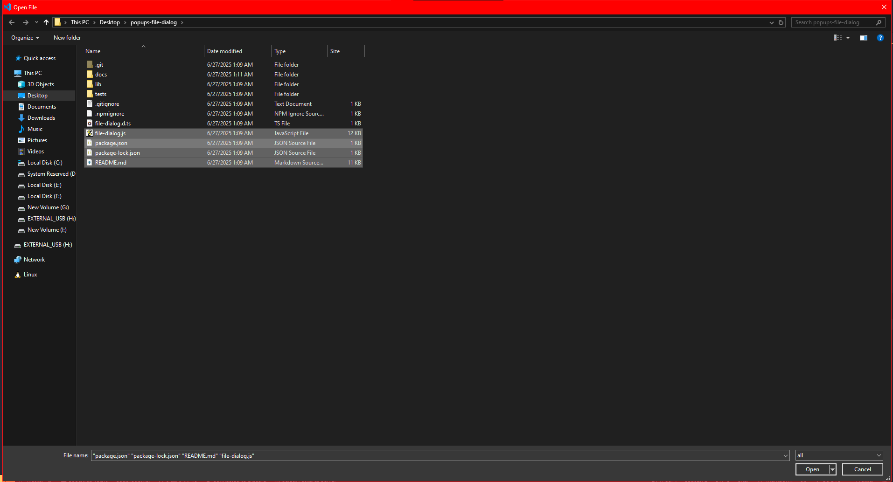This screenshot has width=893, height=482.
Task: Go up one level to Desktop
Action: point(46,22)
